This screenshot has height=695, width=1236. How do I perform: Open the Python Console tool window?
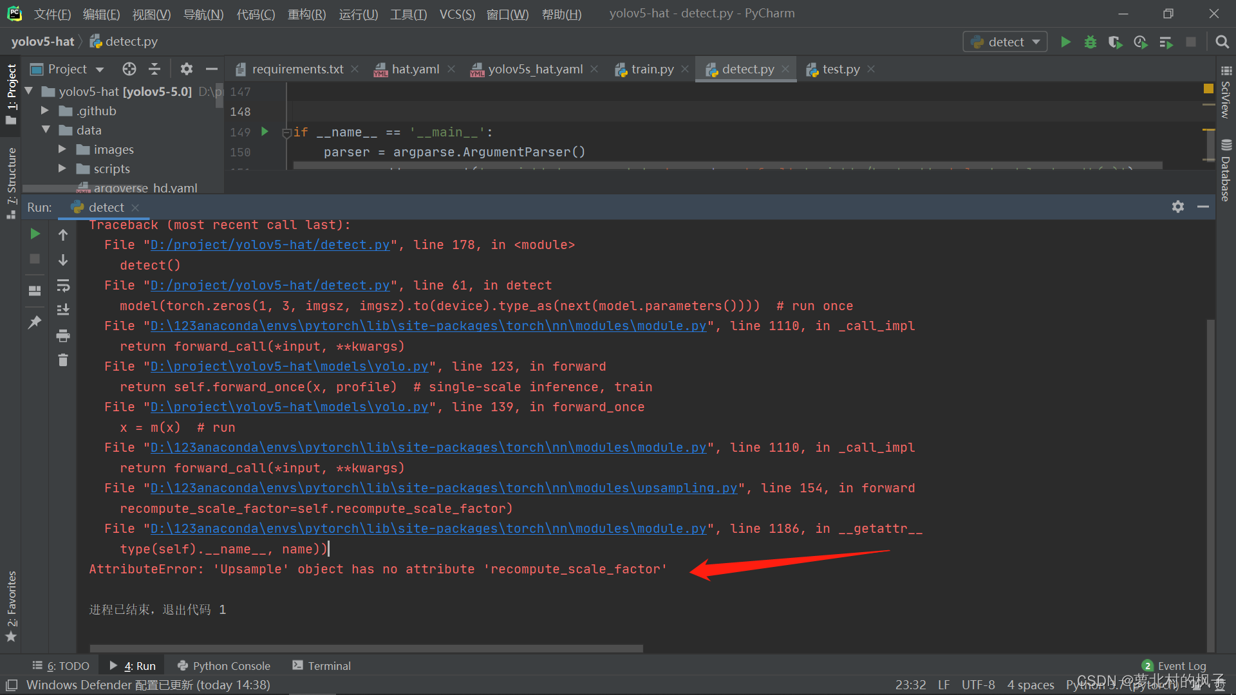pos(223,666)
